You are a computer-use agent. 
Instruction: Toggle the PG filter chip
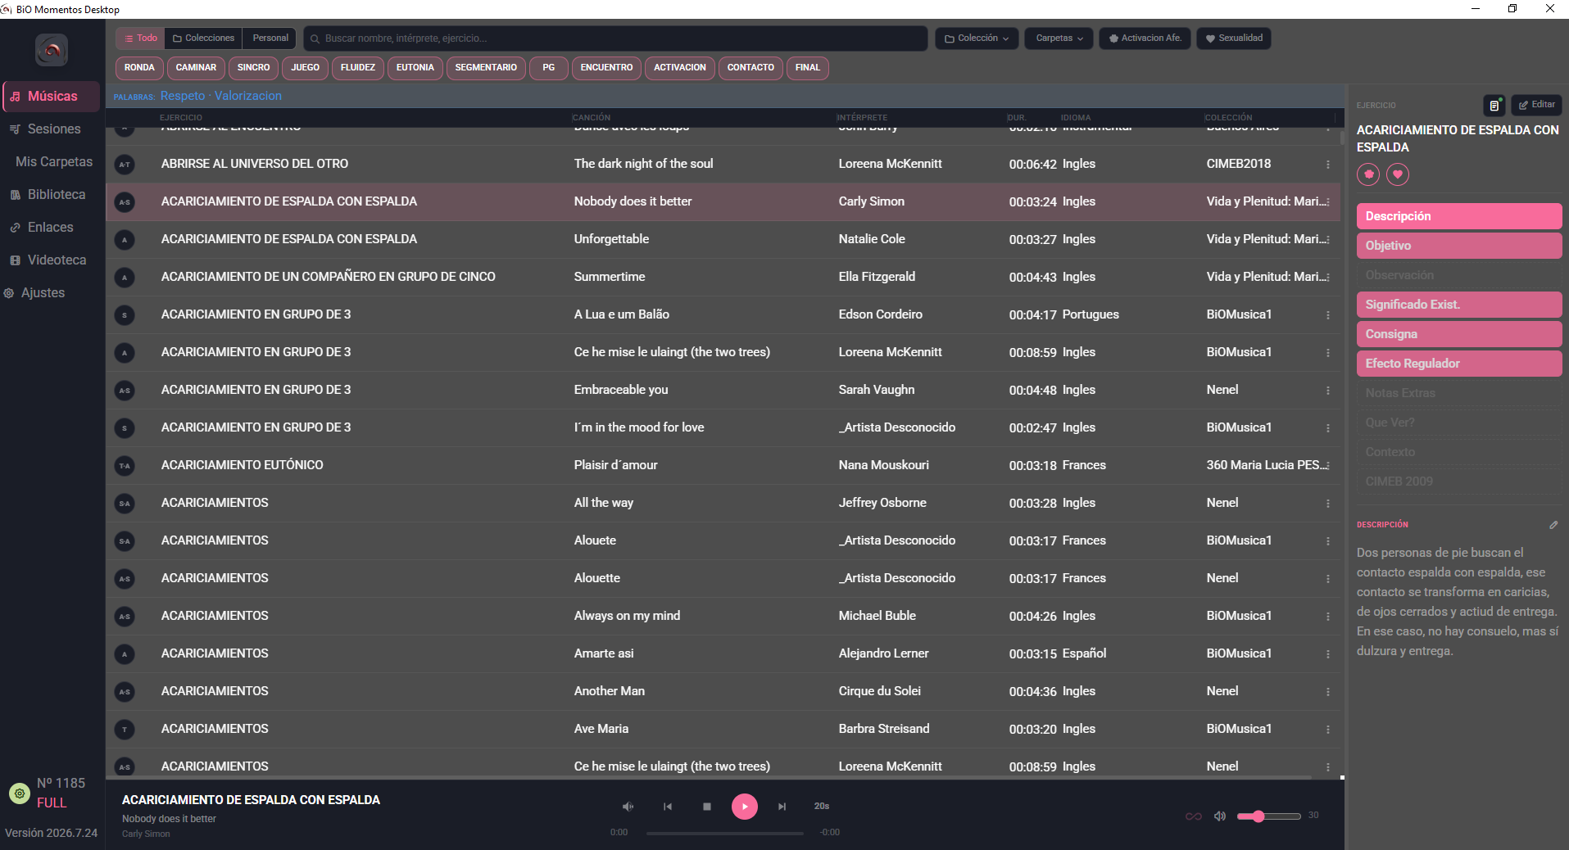(x=548, y=68)
